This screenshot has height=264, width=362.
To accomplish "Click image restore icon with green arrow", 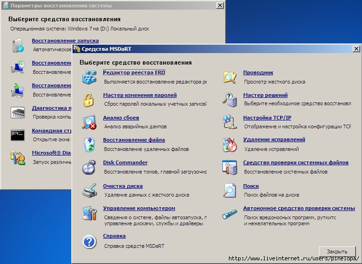I will (x=18, y=90).
